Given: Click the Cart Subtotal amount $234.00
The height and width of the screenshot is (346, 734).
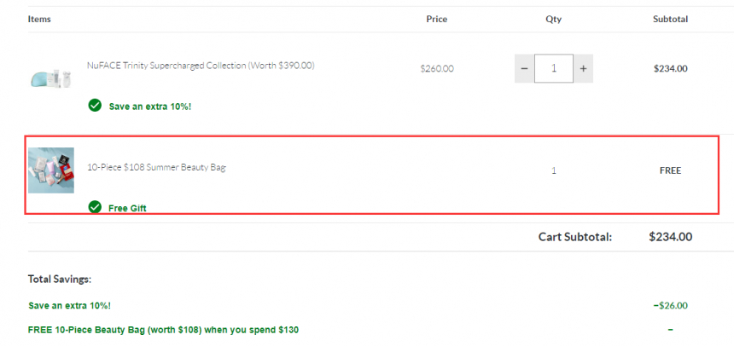Looking at the screenshot, I should [x=670, y=237].
